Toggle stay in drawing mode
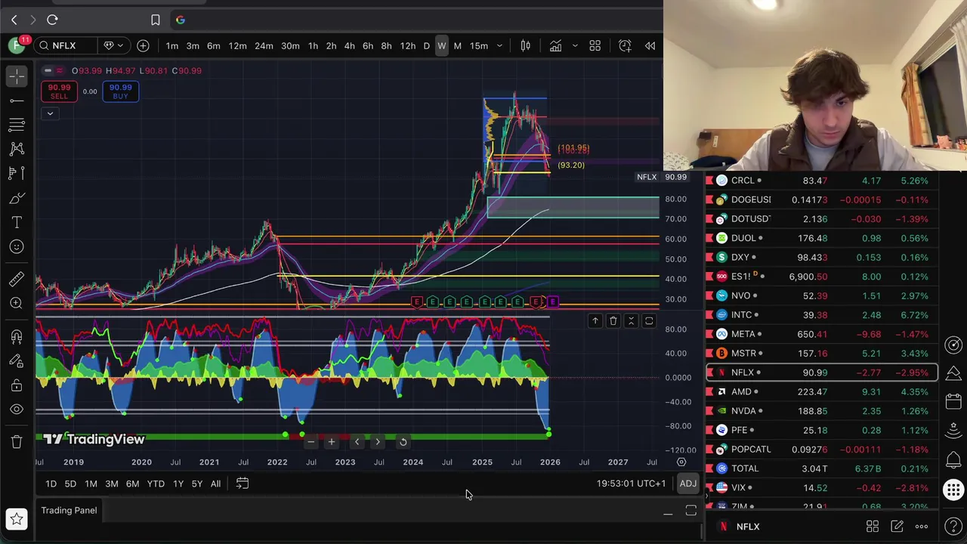This screenshot has width=967, height=544. (17, 360)
